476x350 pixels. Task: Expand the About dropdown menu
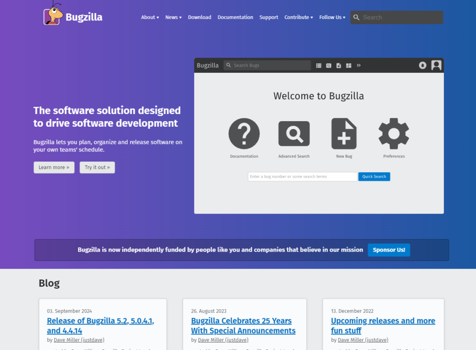[x=150, y=17]
